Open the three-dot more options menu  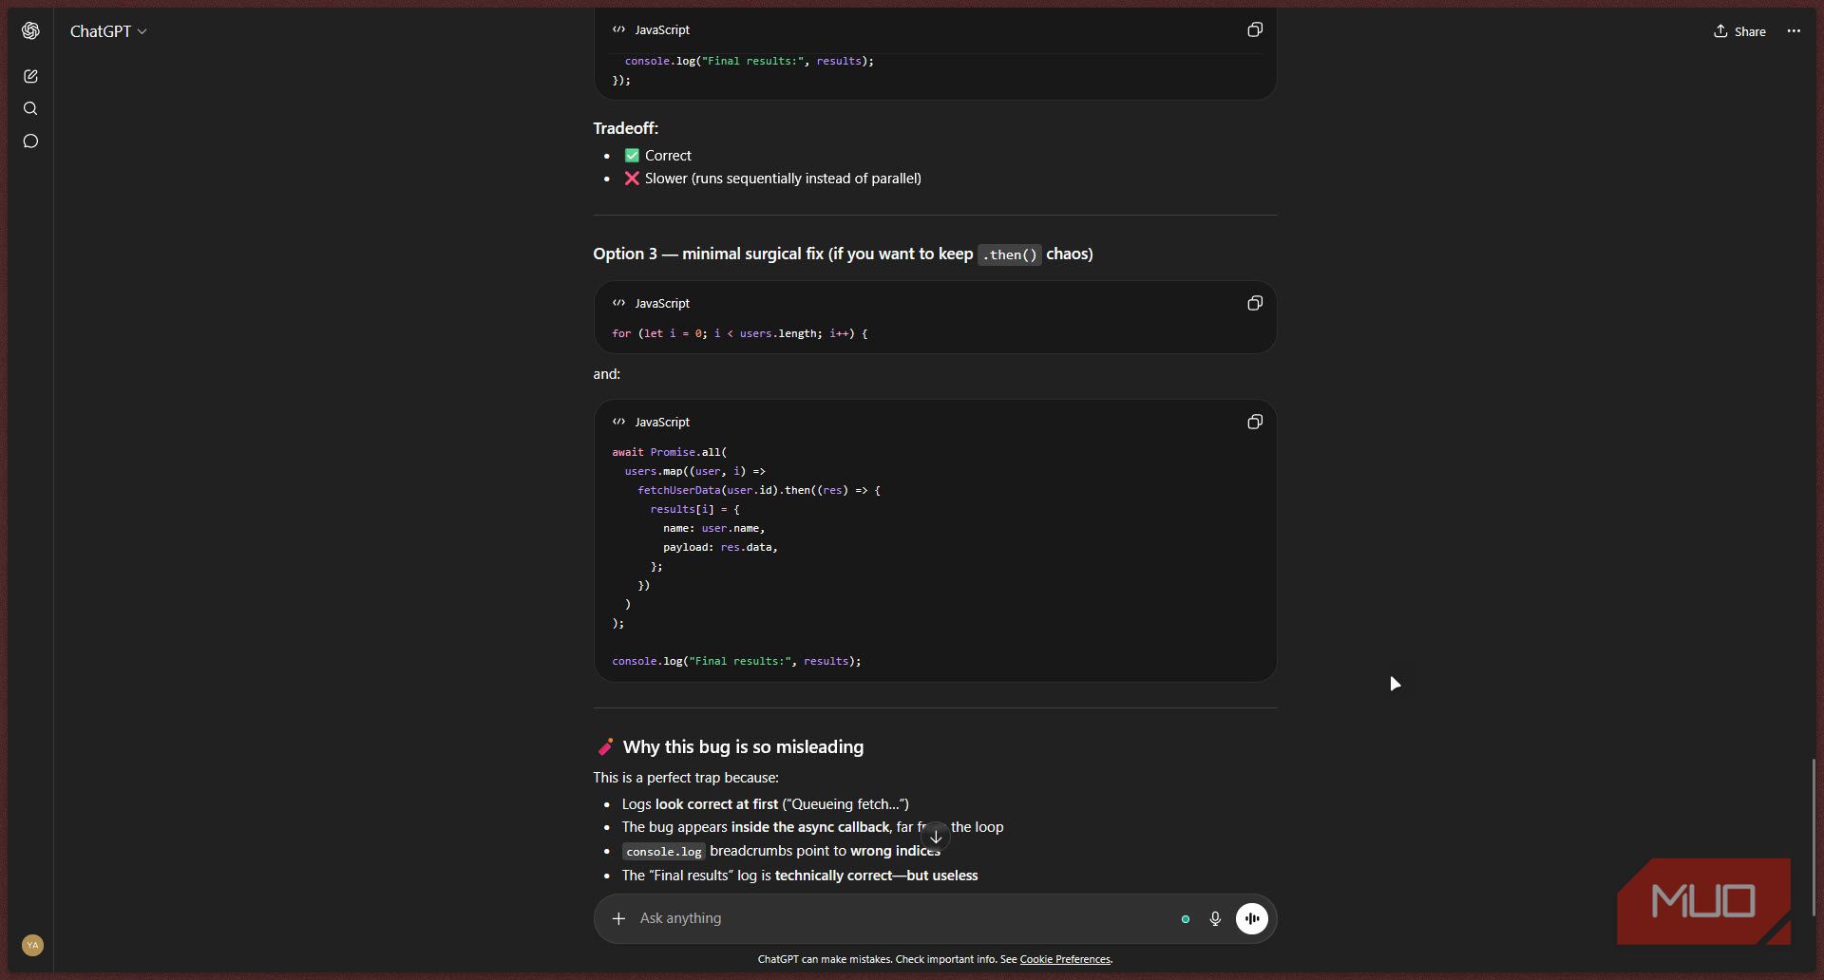[x=1793, y=31]
